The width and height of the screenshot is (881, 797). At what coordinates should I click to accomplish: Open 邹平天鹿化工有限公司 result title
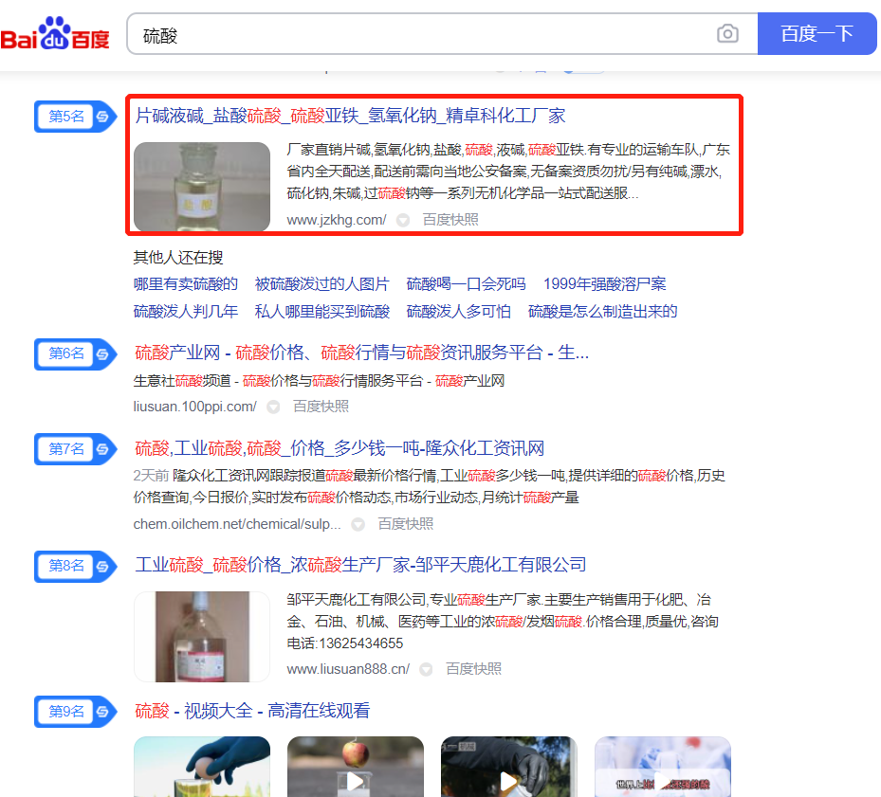pyautogui.click(x=360, y=565)
